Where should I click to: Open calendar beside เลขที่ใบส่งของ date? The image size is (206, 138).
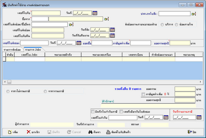[x=79, y=43]
